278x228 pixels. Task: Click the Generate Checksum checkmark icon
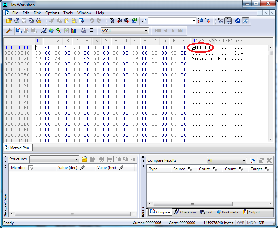44,31
